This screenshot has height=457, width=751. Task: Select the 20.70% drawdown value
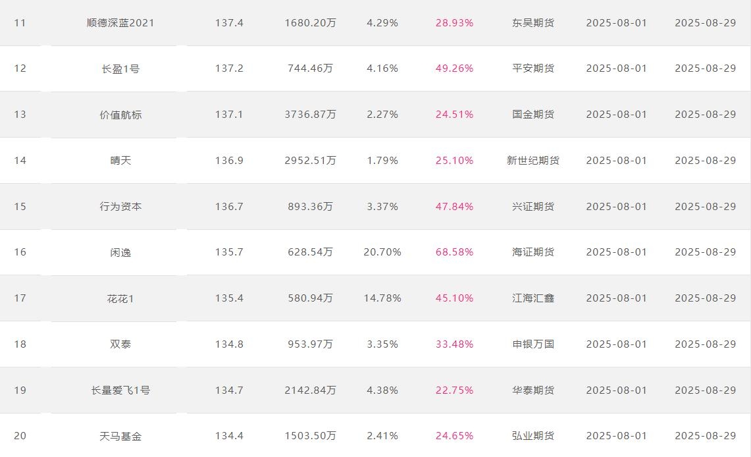click(x=382, y=252)
